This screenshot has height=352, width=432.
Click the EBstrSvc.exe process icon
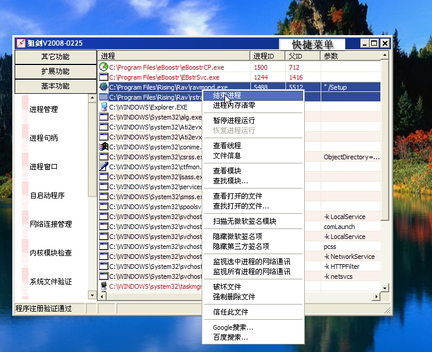(x=104, y=77)
